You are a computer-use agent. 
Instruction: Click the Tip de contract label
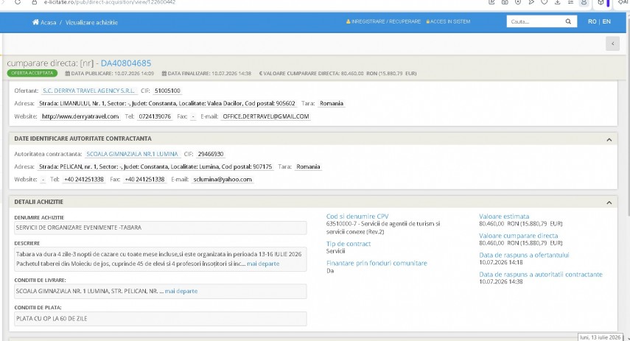tap(349, 244)
